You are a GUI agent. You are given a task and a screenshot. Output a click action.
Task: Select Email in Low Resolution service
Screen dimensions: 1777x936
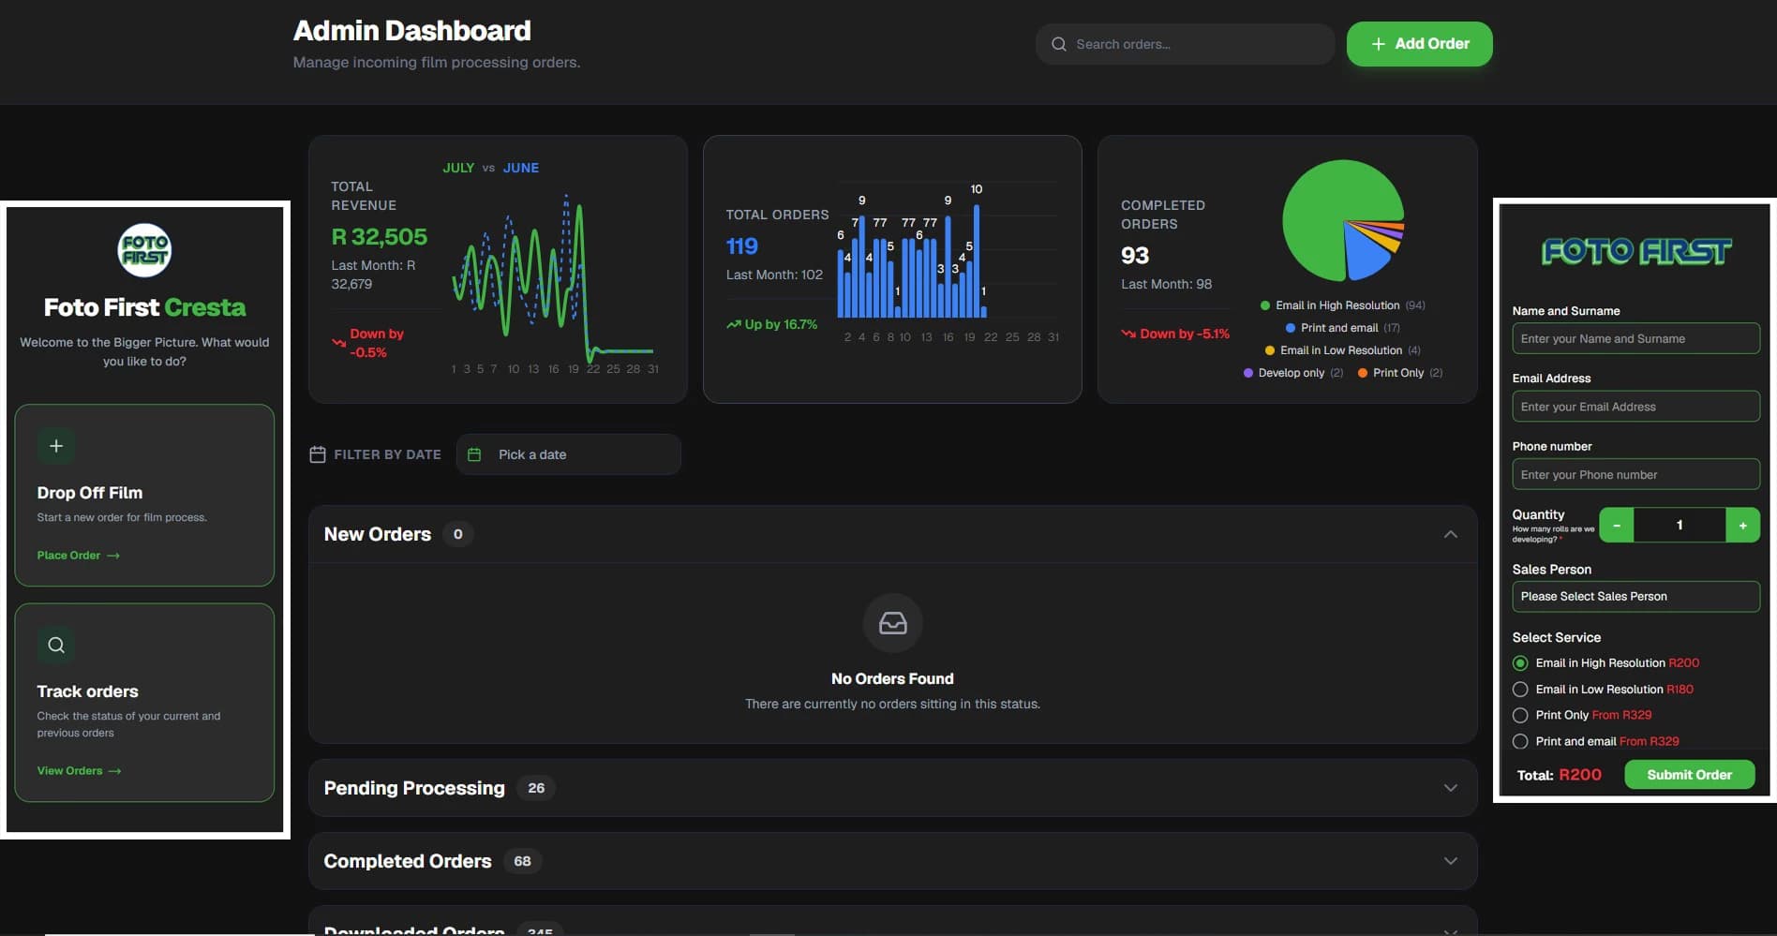[x=1520, y=690]
